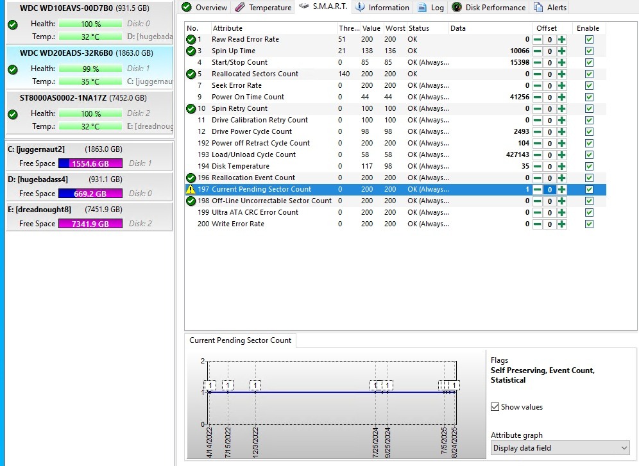This screenshot has height=466, width=639.
Task: Click the green check icon for Spin Retry Count
Action: coord(191,109)
